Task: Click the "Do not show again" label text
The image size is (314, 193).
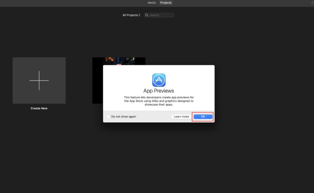Action: [124, 116]
